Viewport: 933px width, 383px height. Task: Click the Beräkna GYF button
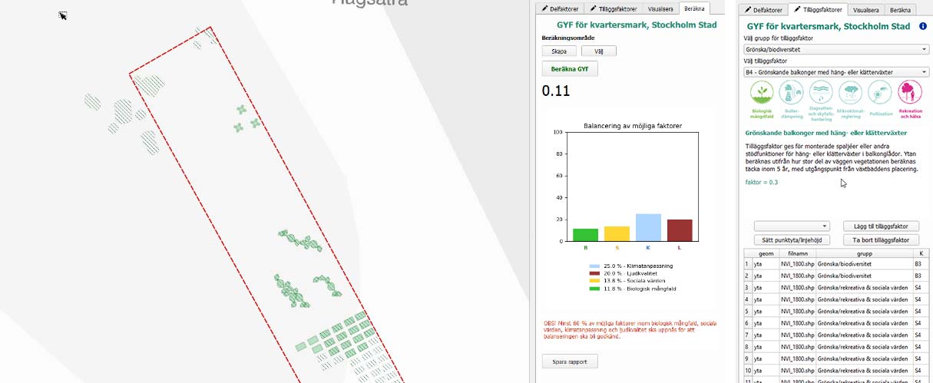[570, 68]
